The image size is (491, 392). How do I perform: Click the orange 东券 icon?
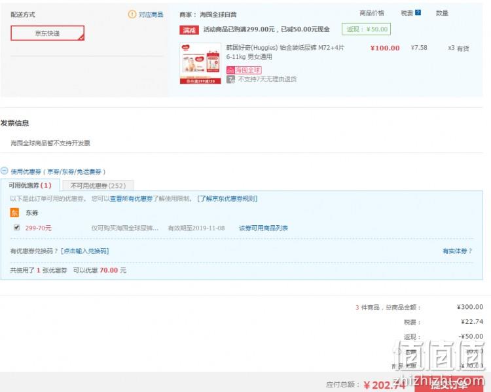14,213
